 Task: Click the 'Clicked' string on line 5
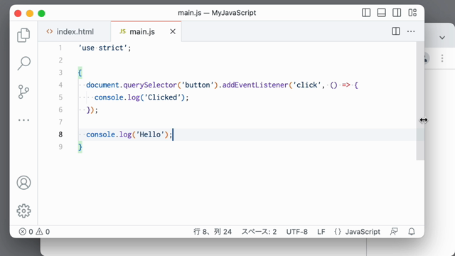point(163,97)
